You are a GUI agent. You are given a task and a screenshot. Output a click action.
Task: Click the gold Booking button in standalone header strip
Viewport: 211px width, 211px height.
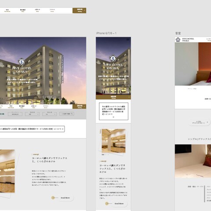pos(79,11)
